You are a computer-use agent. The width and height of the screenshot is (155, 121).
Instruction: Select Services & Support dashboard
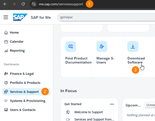point(26,92)
